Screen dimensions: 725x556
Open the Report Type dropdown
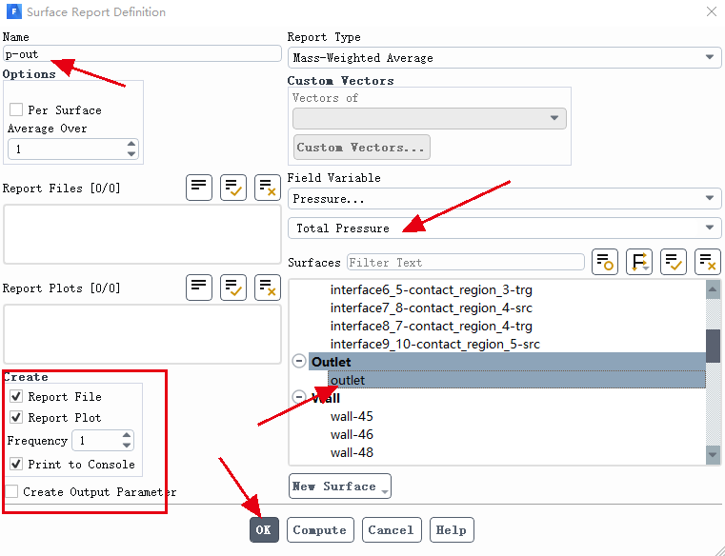(504, 58)
